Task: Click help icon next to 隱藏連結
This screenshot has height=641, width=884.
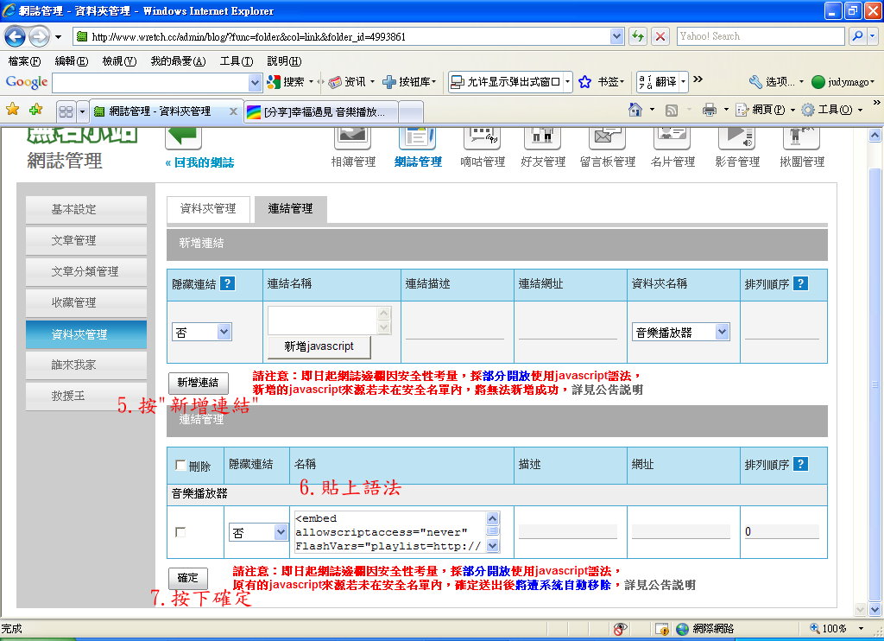Action: click(x=227, y=284)
